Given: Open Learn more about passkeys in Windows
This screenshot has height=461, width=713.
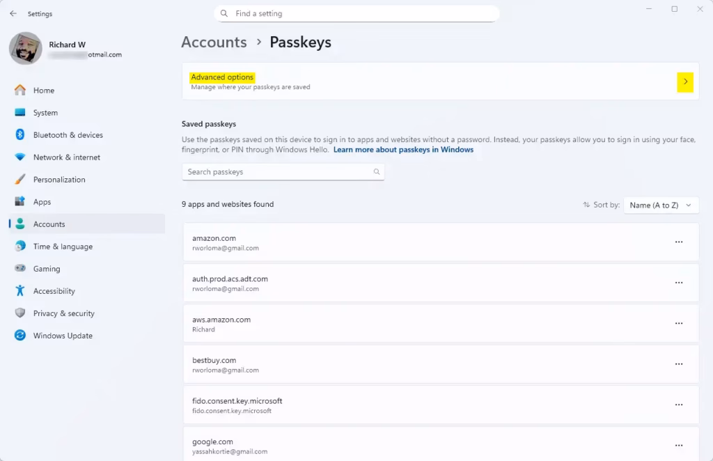Looking at the screenshot, I should (402, 149).
